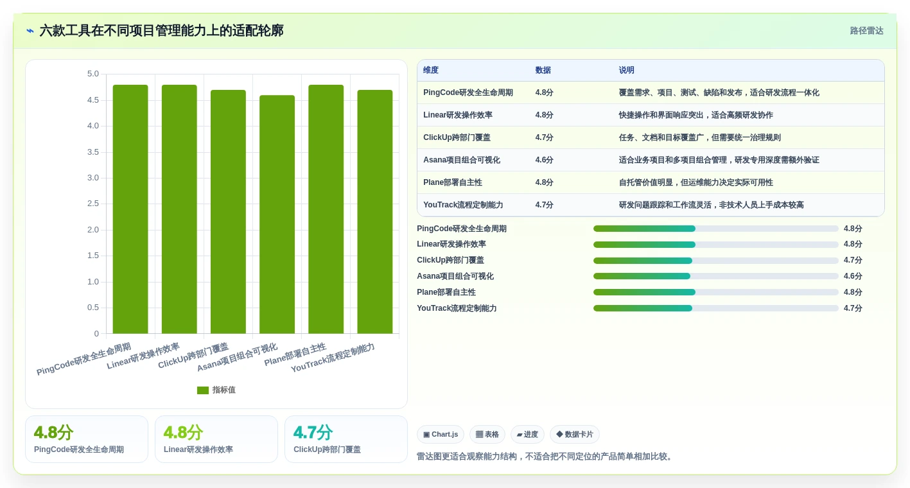Toggle the 指标值 legend color box

[x=203, y=390]
